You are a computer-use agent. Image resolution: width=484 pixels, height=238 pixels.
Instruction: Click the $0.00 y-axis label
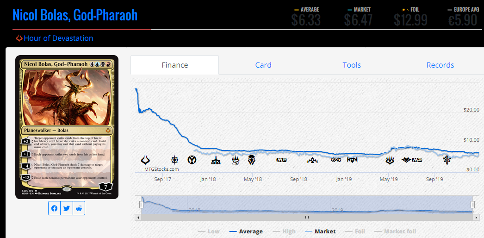(472, 170)
